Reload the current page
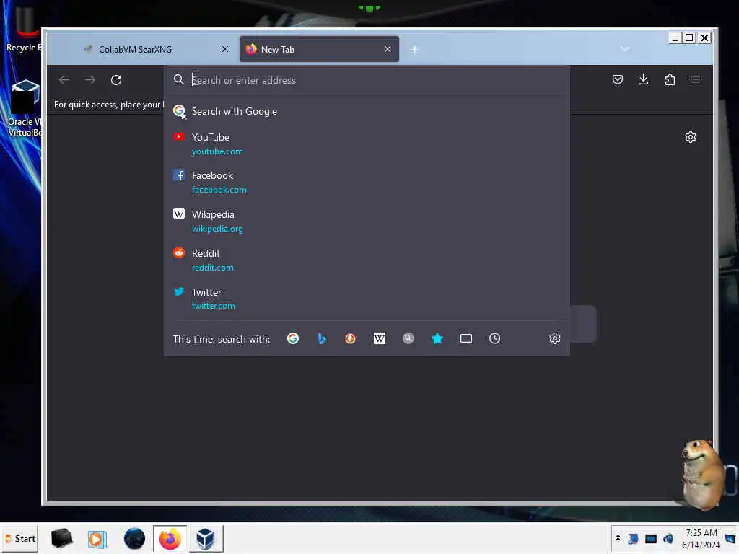The width and height of the screenshot is (739, 554). pos(116,80)
